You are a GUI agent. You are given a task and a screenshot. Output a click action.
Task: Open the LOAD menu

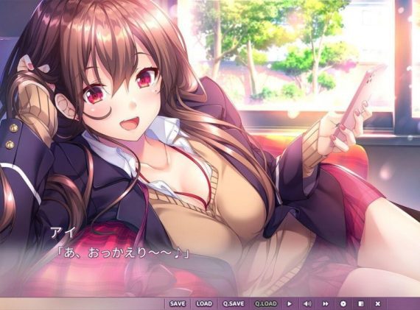click(204, 303)
